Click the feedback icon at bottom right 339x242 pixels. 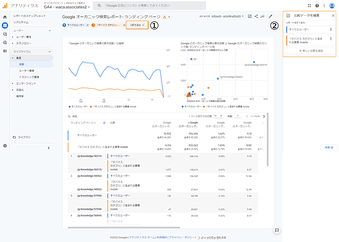point(277,230)
